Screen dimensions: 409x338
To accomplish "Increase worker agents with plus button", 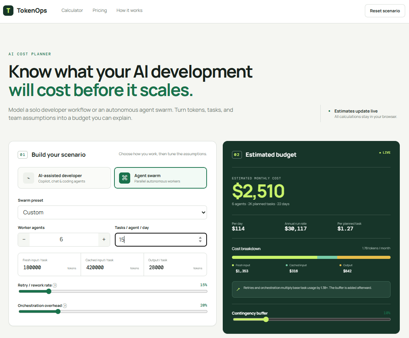I will pos(104,239).
